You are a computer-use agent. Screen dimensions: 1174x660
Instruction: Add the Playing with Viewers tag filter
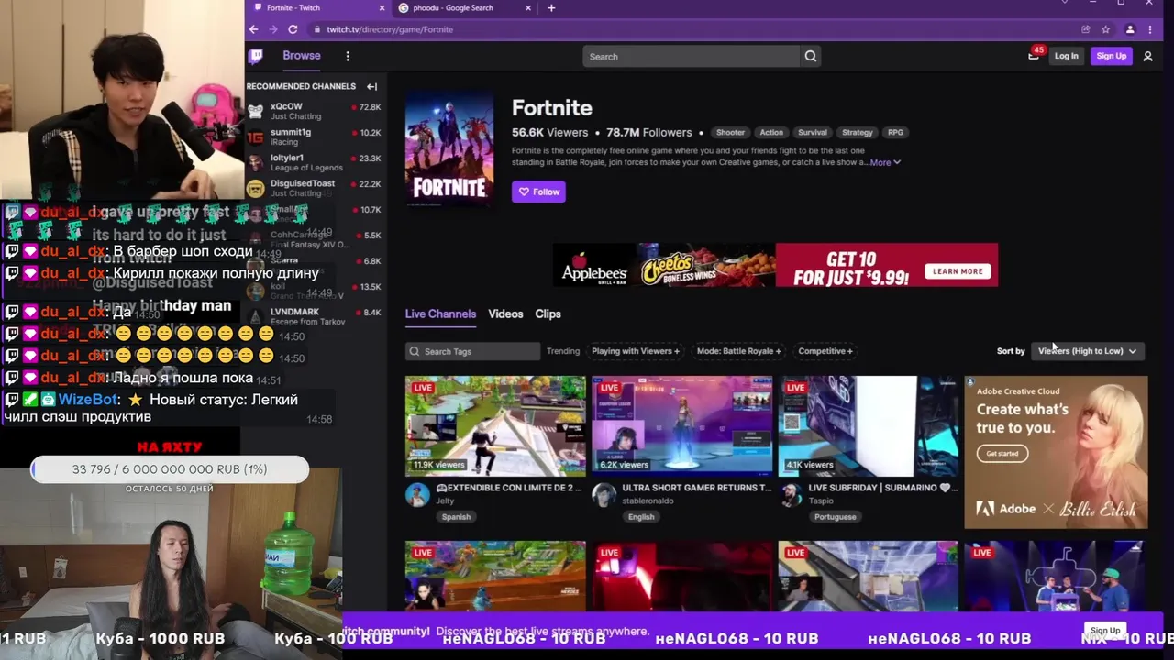(x=636, y=351)
